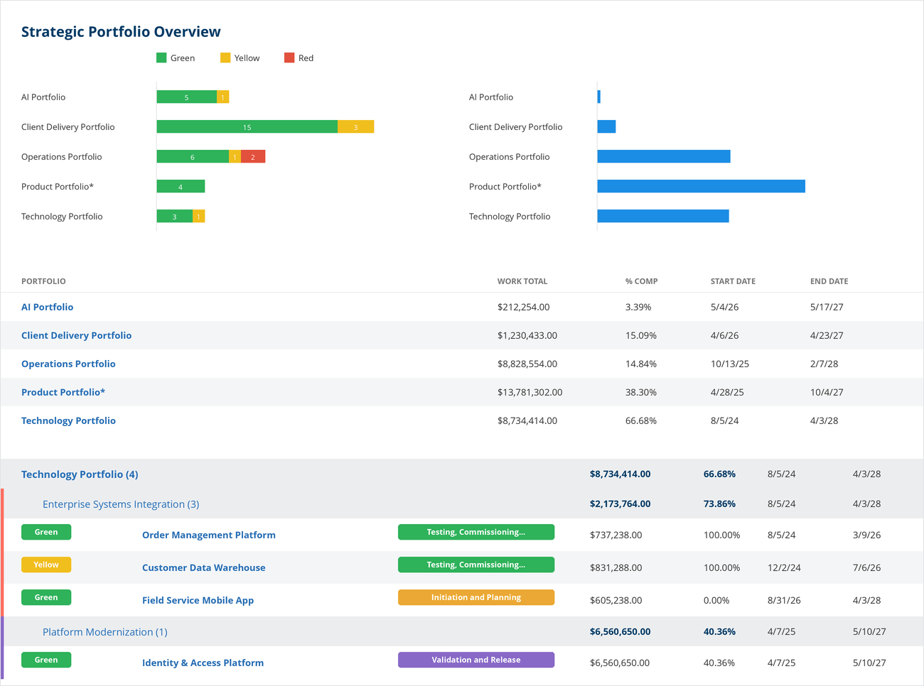Click the Red legend color swatch
This screenshot has height=686, width=924.
point(289,58)
